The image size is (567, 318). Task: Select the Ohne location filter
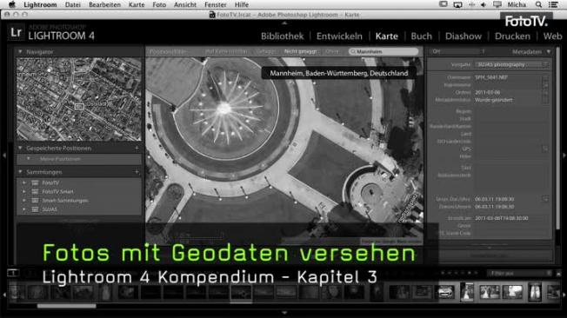pyautogui.click(x=331, y=51)
